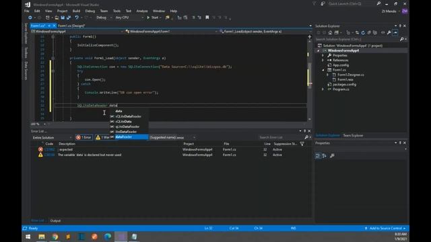Open the Any CPU platform dropdown
This screenshot has height=242, width=431.
click(x=129, y=17)
